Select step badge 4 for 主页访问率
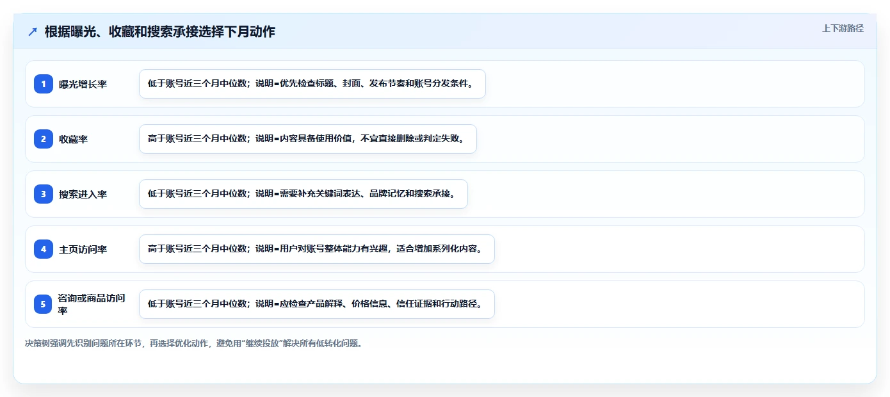Image resolution: width=890 pixels, height=397 pixels. click(x=44, y=249)
